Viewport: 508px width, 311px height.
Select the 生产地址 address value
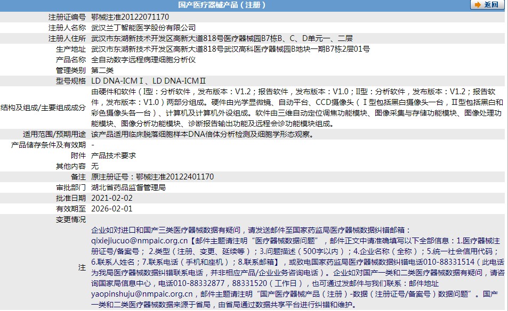point(230,49)
